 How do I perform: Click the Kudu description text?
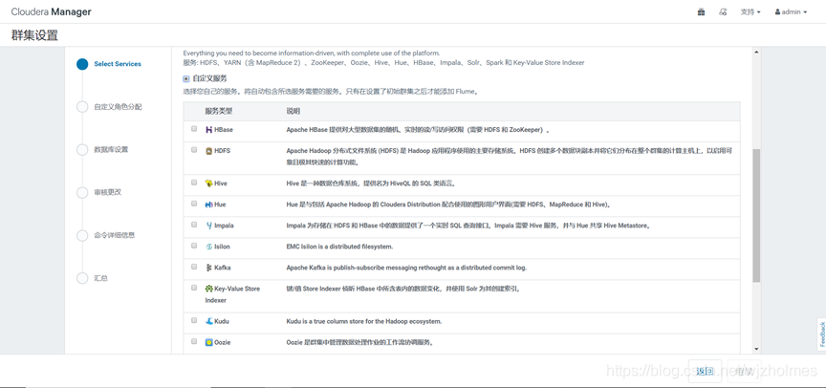click(364, 321)
